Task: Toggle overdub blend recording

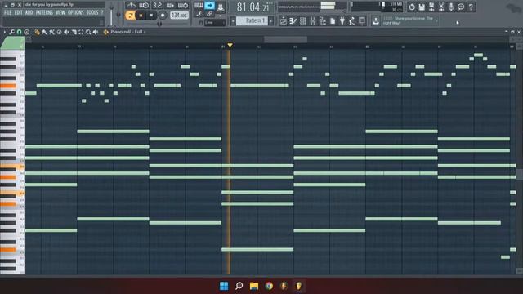Action: [x=170, y=6]
